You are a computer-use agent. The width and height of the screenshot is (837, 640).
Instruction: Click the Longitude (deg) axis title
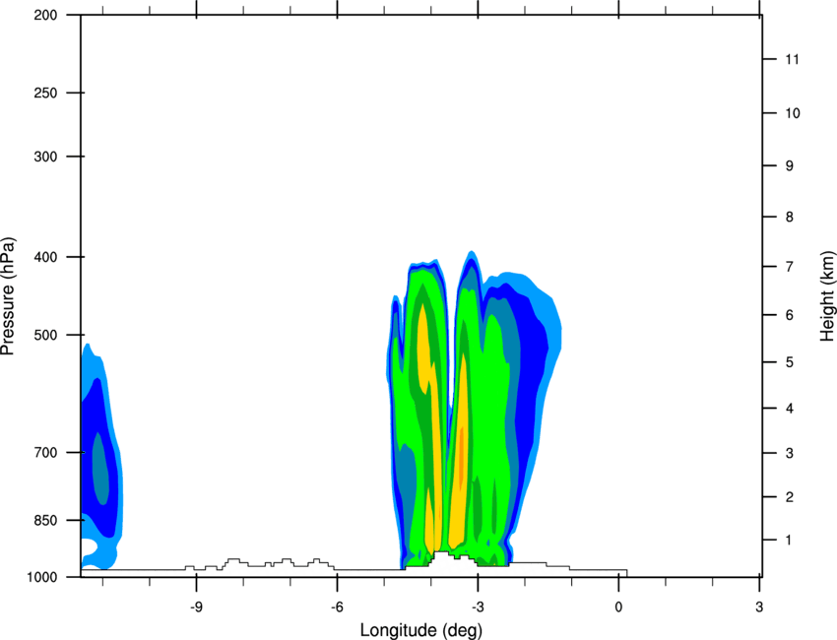click(421, 630)
